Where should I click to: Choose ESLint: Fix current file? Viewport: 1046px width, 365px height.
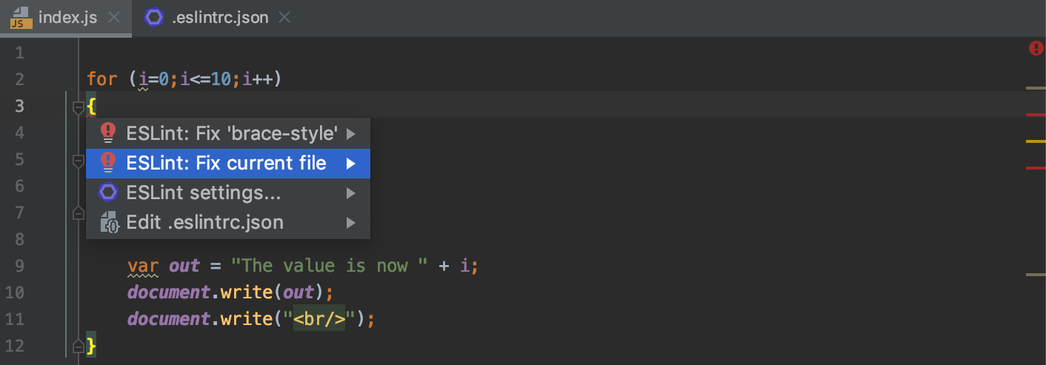point(228,163)
